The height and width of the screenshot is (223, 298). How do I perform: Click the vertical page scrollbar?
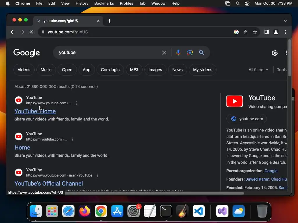[290, 58]
